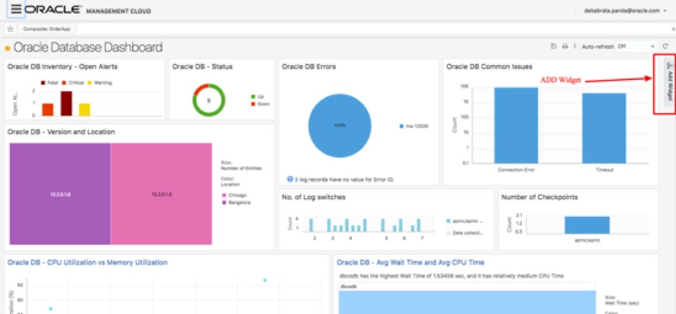Click the Oracle DB - Version and Location title
The image size is (676, 314).
61,132
